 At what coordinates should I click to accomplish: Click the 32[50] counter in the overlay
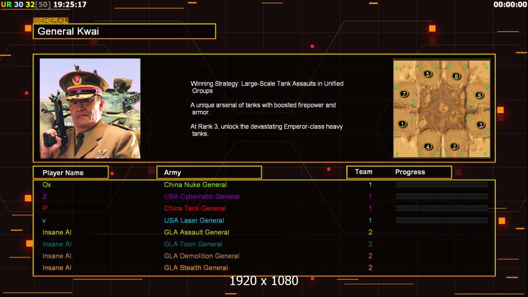tap(38, 4)
